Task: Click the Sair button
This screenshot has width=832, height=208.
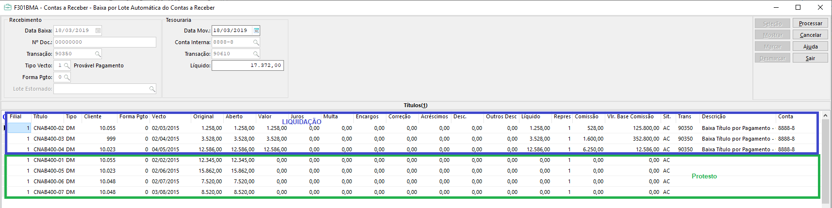Action: 810,58
